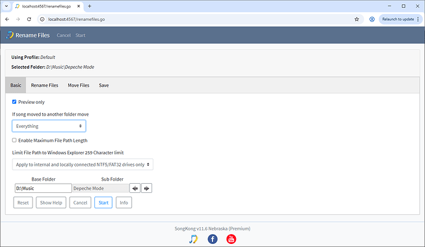Image resolution: width=425 pixels, height=247 pixels.
Task: Bookmark this page with star icon
Action: [x=357, y=19]
